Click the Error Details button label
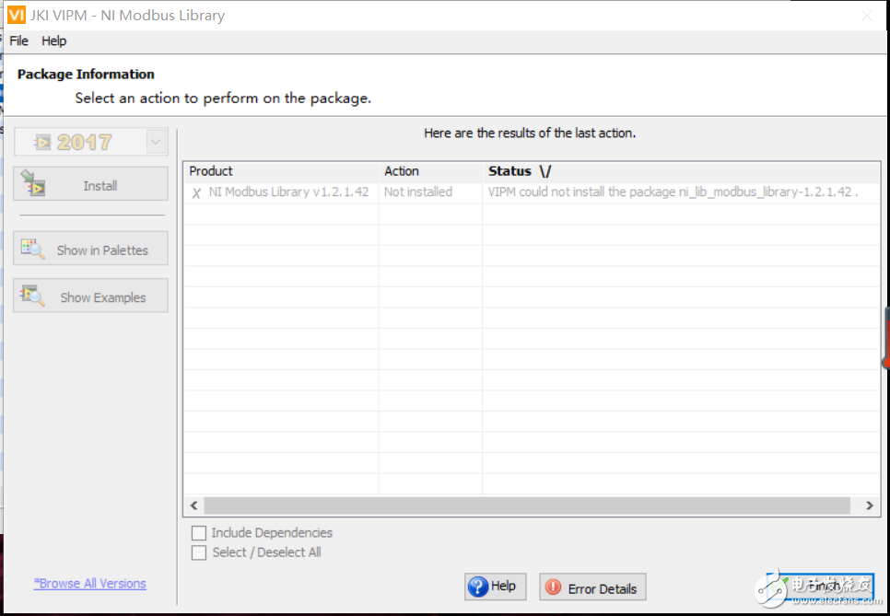890x616 pixels. pyautogui.click(x=603, y=589)
